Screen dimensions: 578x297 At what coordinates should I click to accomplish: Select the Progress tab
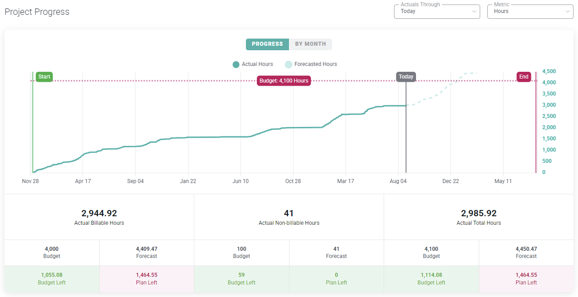click(x=267, y=44)
